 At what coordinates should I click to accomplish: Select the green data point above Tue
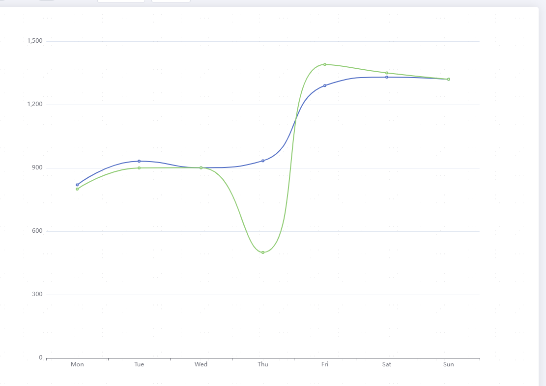[139, 168]
